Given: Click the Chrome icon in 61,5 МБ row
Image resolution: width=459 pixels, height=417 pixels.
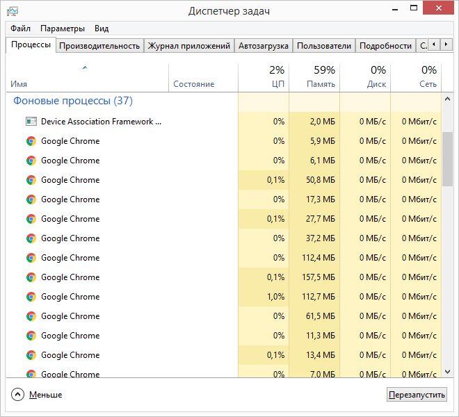Looking at the screenshot, I should tap(31, 316).
